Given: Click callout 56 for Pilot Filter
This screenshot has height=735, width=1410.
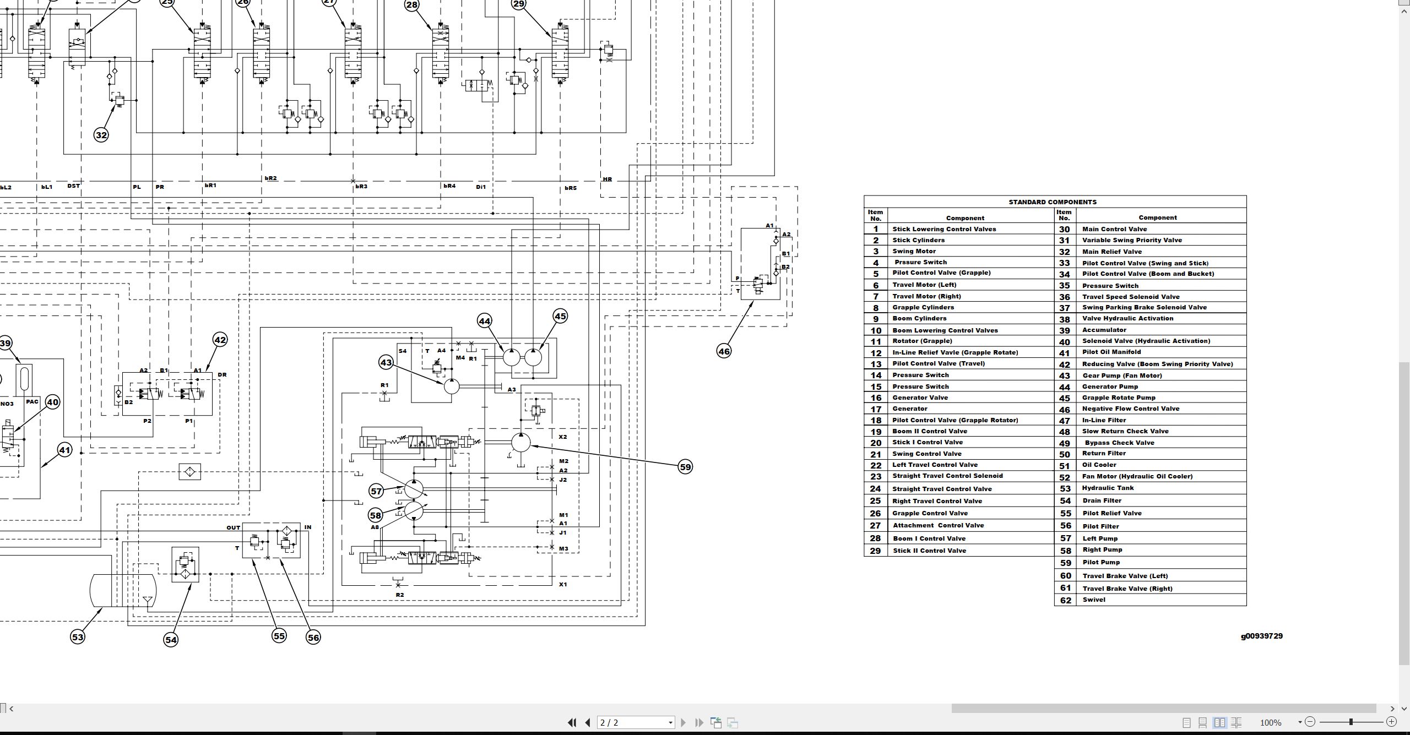Looking at the screenshot, I should point(313,638).
